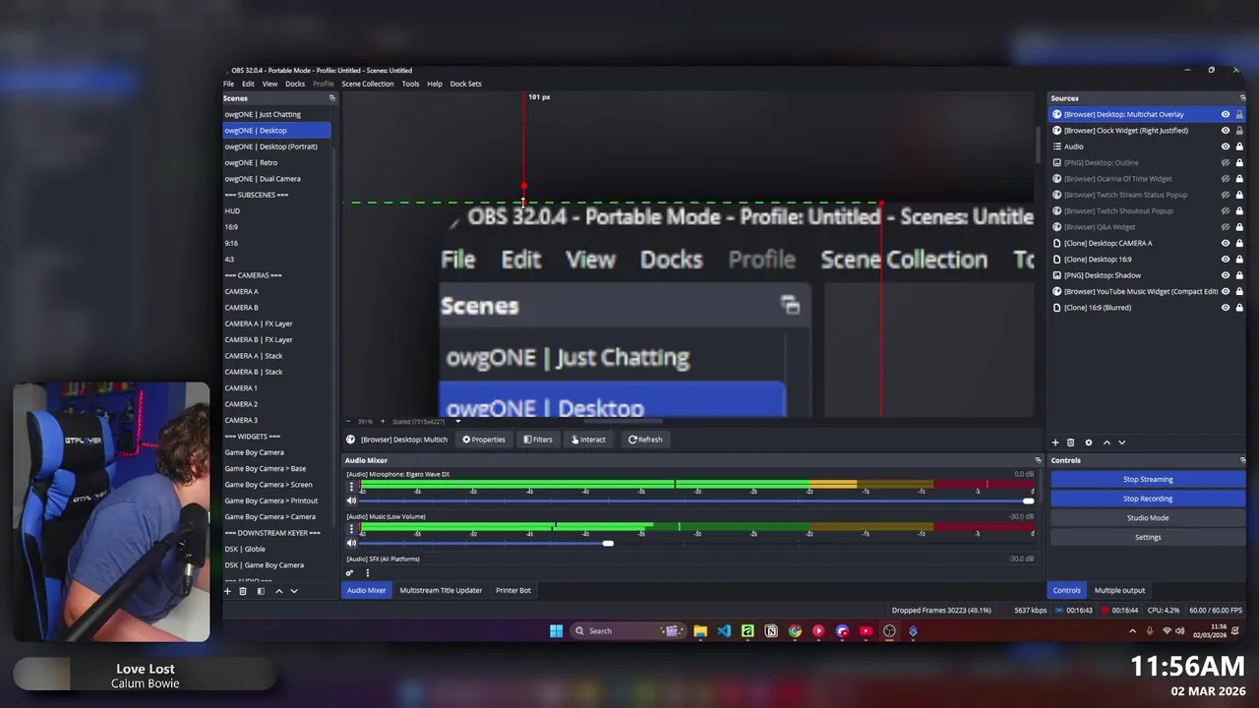Viewport: 1259px width, 708px height.
Task: Pop out the Controls dock icon
Action: (x=1242, y=460)
